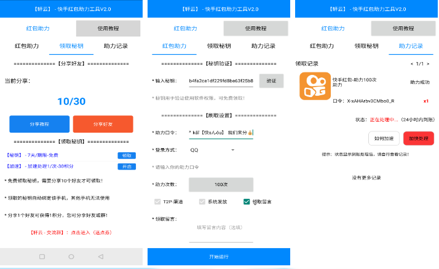Open lower 红包助力 sub-tab on the left screen
This screenshot has height=269, width=439.
(26, 46)
